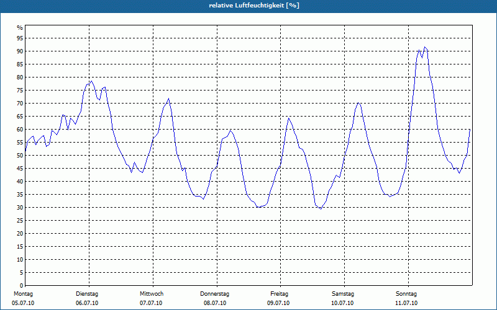Screen dimensions: 497x310
Task: Click the 'Samstag' day label
Action: [x=343, y=294]
